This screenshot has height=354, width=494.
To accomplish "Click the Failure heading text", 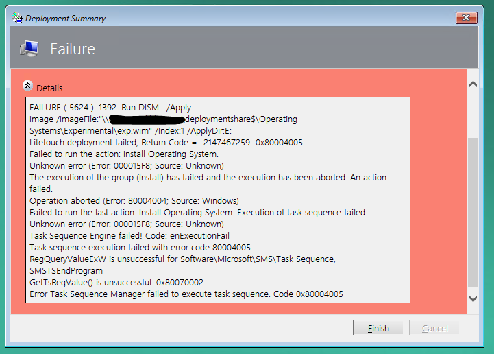I will pos(73,49).
